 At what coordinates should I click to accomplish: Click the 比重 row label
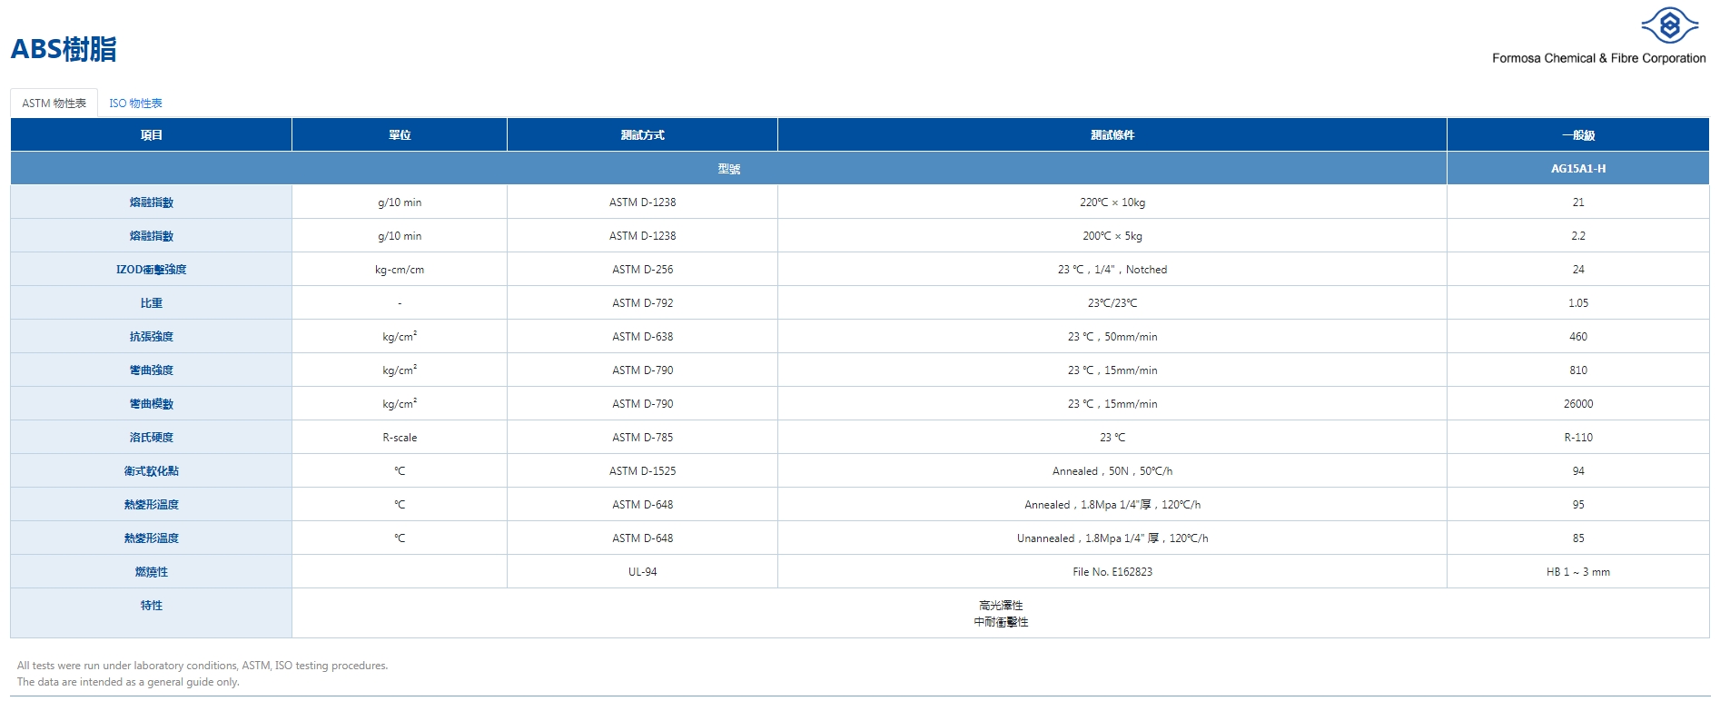152,303
